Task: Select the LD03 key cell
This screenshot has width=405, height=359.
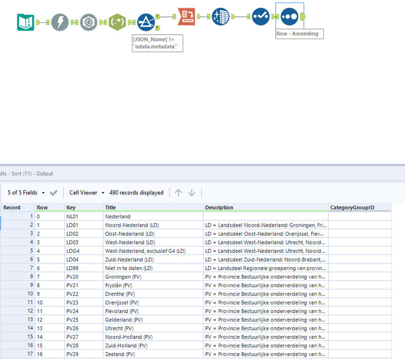Action: point(84,243)
